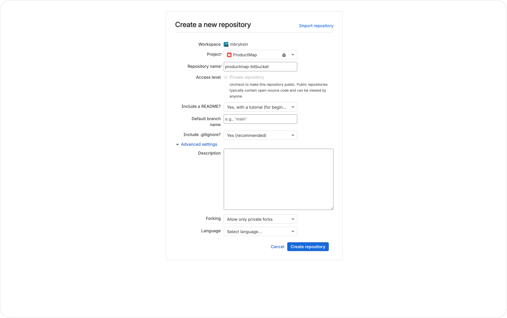Image resolution: width=507 pixels, height=318 pixels.
Task: Click the Access level label
Action: (x=208, y=77)
